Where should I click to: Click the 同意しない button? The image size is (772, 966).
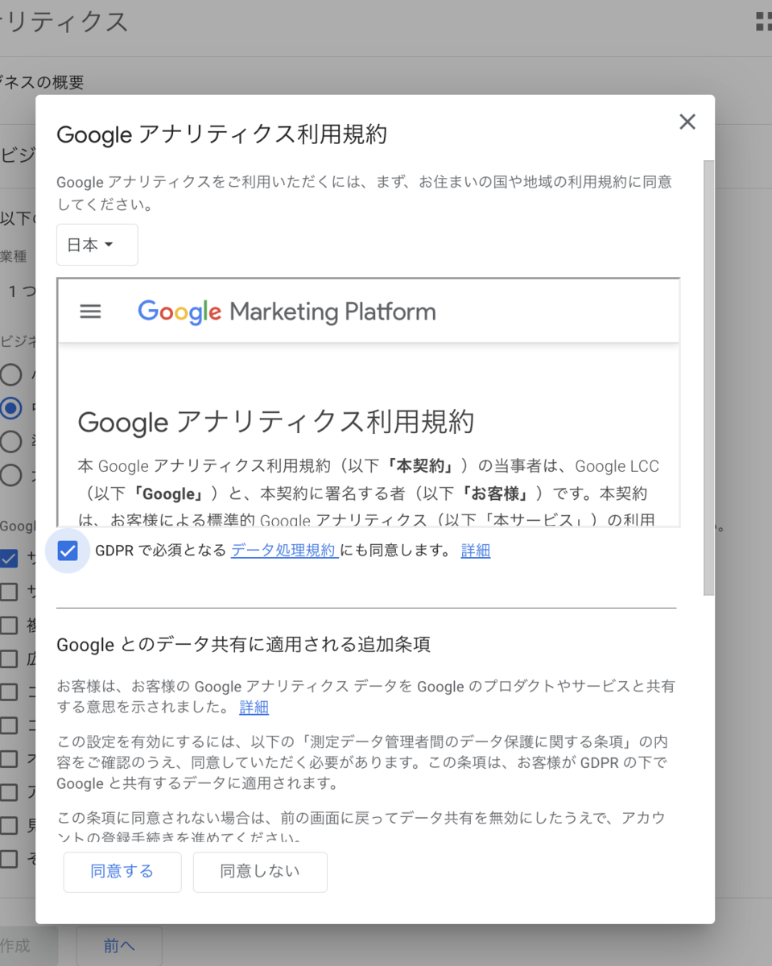coord(260,872)
